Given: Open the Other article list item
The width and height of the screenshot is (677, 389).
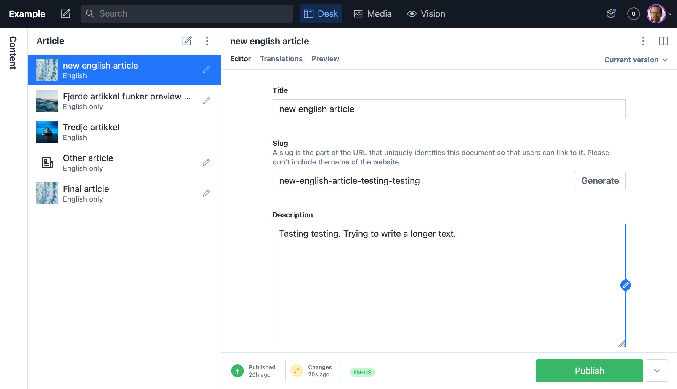Looking at the screenshot, I should (124, 163).
